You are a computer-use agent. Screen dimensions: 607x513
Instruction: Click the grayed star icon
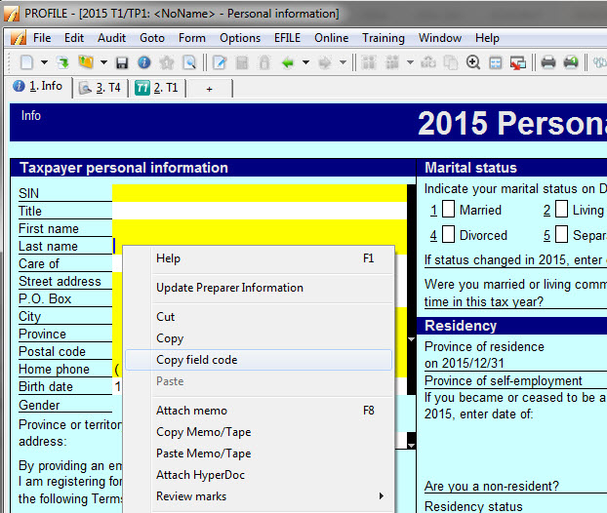[x=167, y=62]
